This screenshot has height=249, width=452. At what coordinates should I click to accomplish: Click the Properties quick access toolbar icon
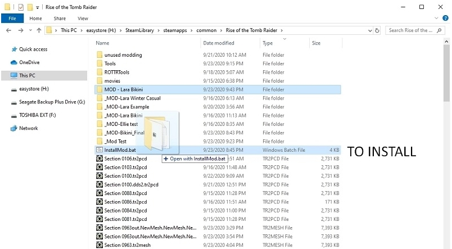coord(21,7)
